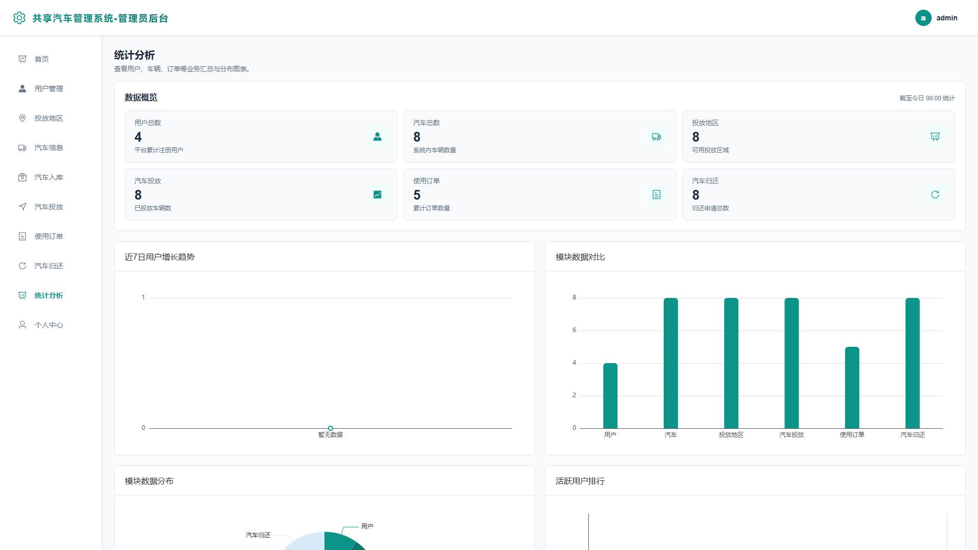Click the 截至今日 00:00 统计 timestamp
The image size is (978, 550).
927,98
